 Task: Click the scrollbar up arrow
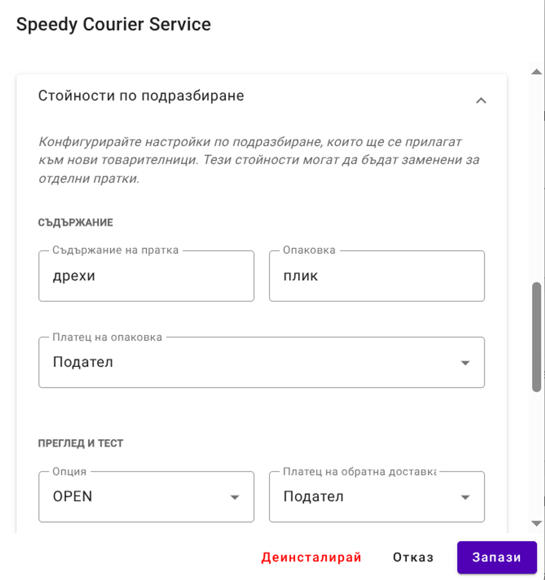(x=537, y=71)
